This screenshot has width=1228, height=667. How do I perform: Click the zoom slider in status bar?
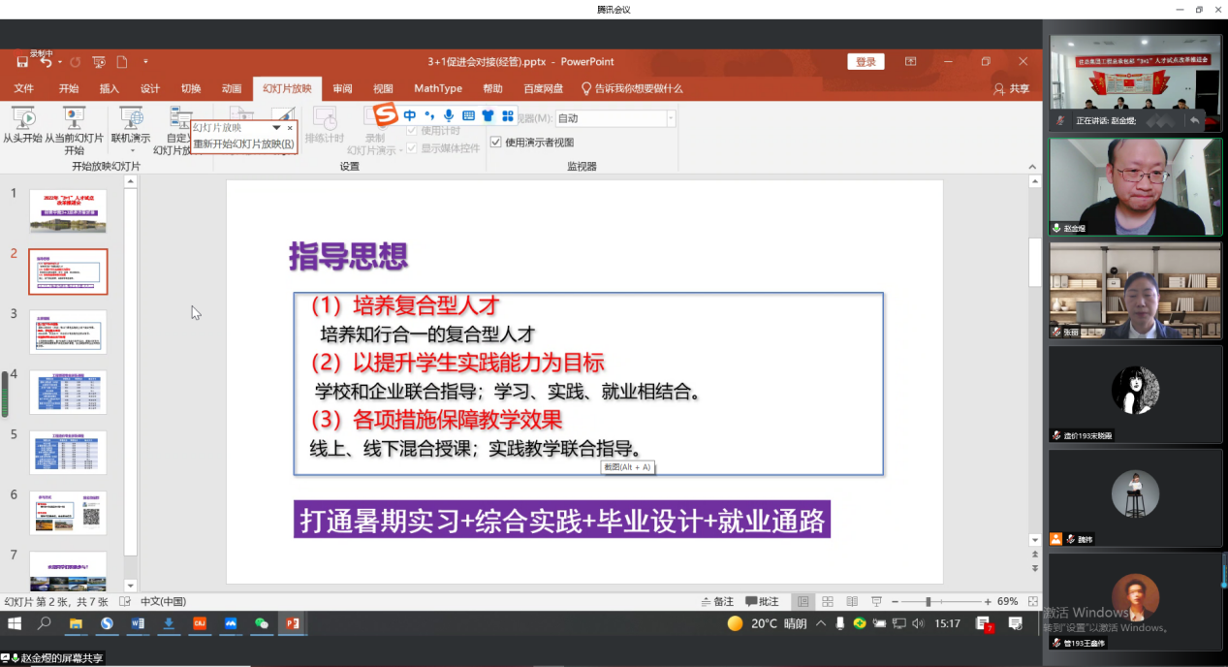[929, 601]
